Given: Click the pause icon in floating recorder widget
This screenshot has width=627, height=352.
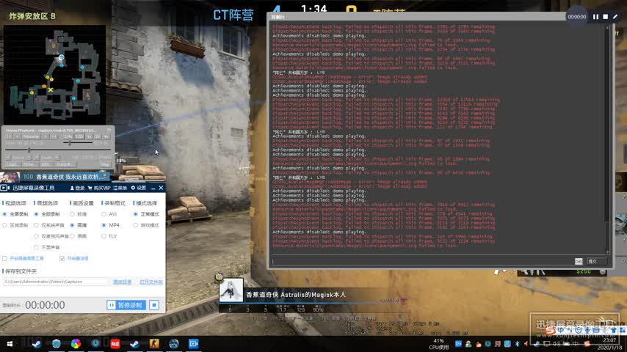Looking at the screenshot, I should 596,16.
